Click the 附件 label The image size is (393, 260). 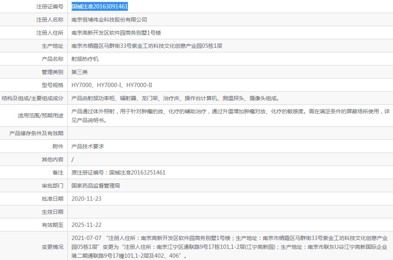(x=58, y=146)
